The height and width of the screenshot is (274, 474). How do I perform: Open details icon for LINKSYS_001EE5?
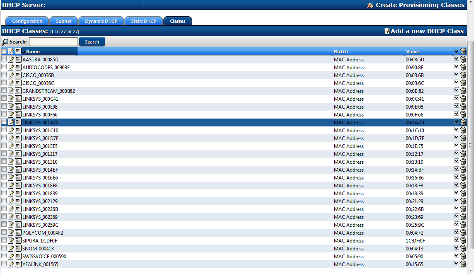point(18,145)
